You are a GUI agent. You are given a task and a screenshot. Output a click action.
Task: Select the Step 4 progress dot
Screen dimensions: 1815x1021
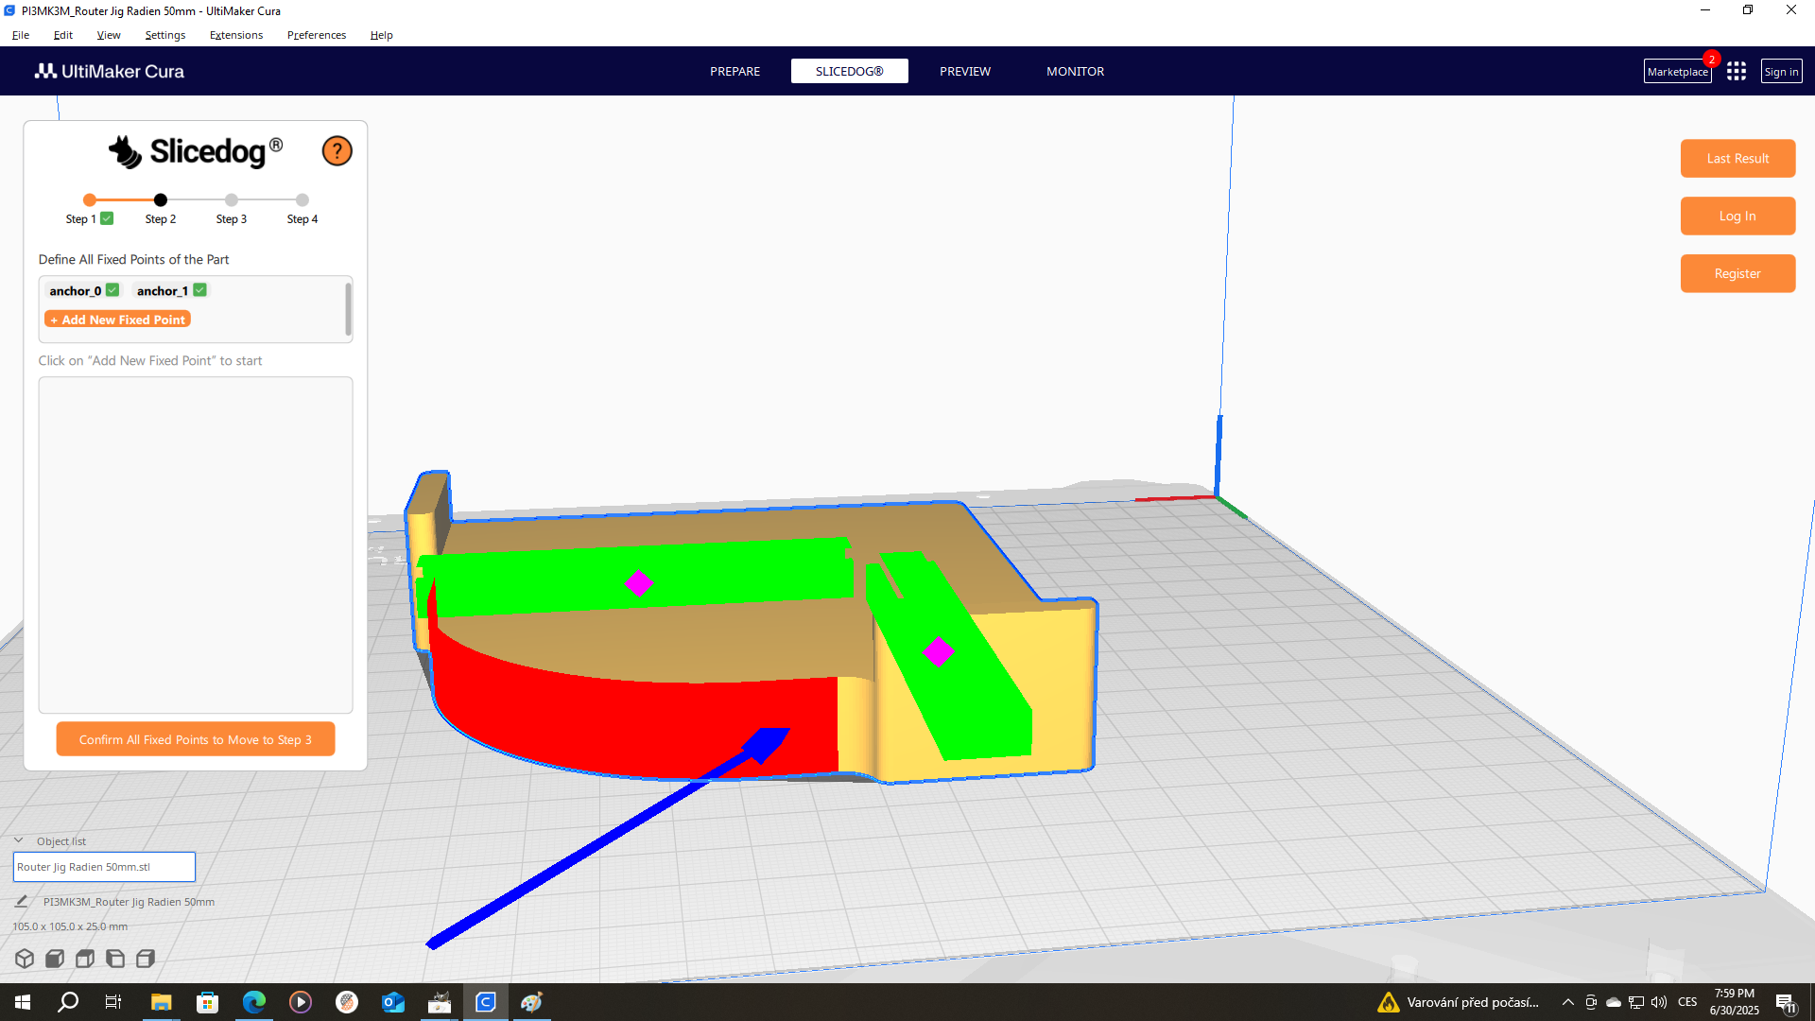tap(302, 199)
